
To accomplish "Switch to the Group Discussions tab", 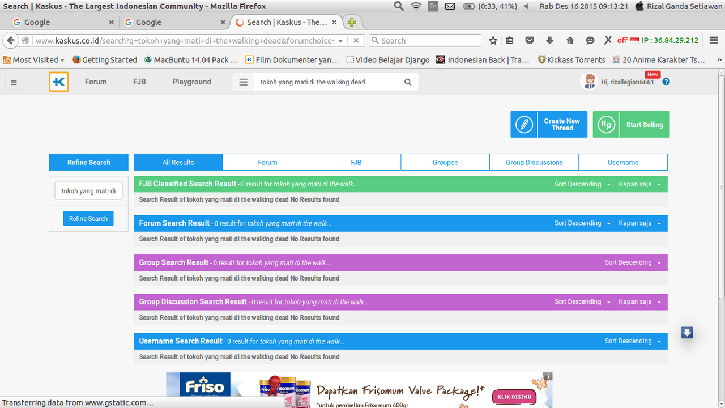I will pos(534,162).
